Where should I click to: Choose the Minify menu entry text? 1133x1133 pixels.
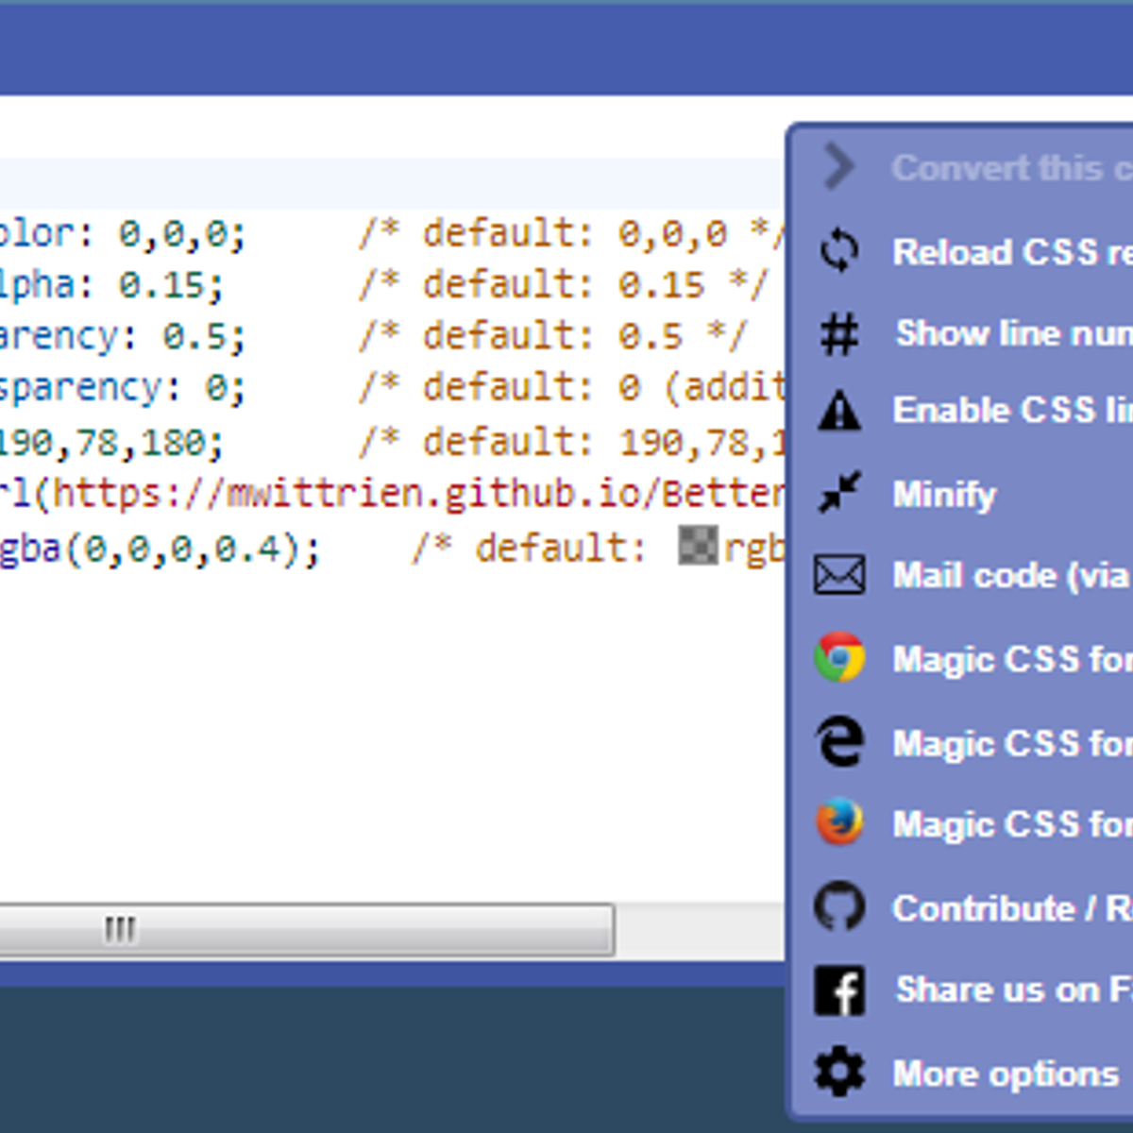(x=944, y=494)
